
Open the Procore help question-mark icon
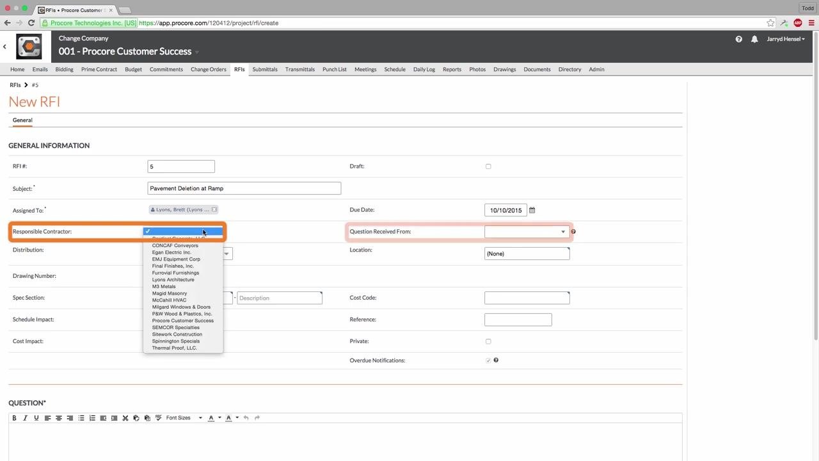click(x=739, y=39)
